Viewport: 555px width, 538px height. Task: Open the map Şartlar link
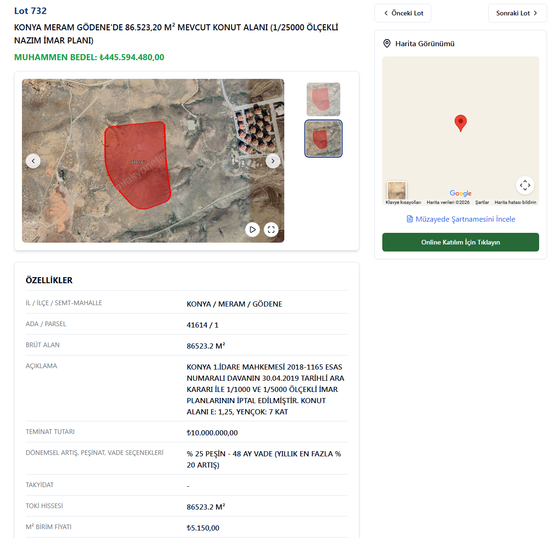point(482,203)
